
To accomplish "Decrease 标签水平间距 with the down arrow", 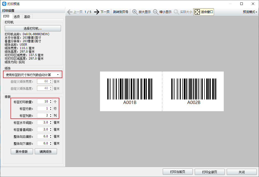I will coord(51,124).
